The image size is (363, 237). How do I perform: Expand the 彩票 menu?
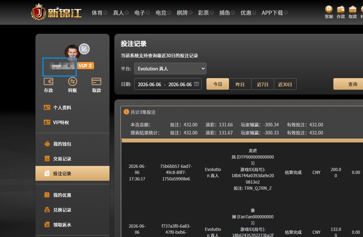[205, 13]
